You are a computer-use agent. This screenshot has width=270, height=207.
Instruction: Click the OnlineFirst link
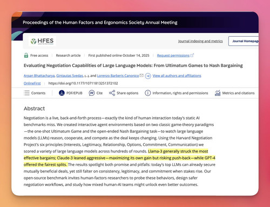32,83
